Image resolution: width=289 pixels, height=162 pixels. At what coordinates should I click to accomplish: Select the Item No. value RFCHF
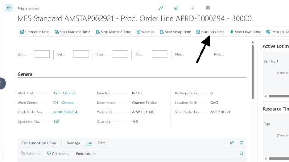click(x=137, y=93)
